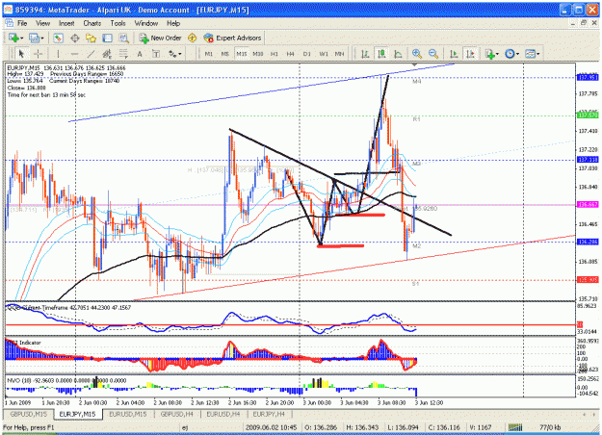Open the Strategy Tester icon
Screen dimensions: 602x435
(123, 38)
